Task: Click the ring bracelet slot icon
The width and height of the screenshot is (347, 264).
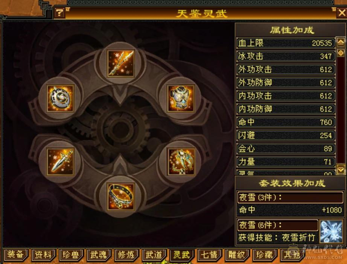Action: 120,196
